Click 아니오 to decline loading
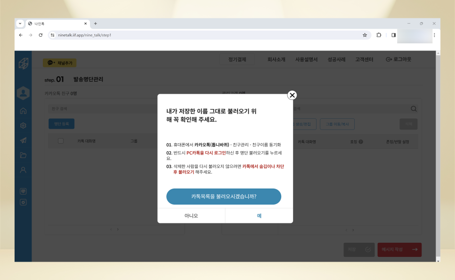455x280 pixels. coord(191,215)
